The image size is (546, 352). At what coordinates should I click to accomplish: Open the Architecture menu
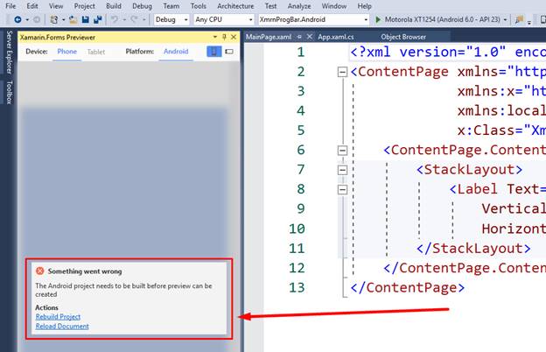[x=235, y=6]
